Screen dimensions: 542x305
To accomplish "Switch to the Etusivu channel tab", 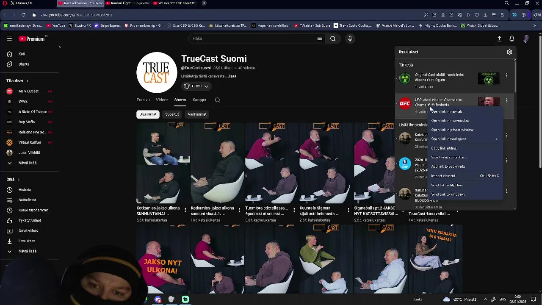I will click(143, 100).
